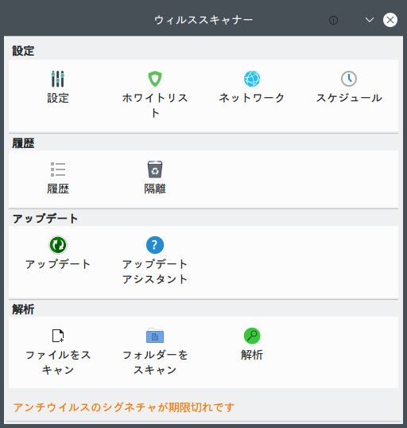Close the ウィルススキャナー window

tap(390, 20)
